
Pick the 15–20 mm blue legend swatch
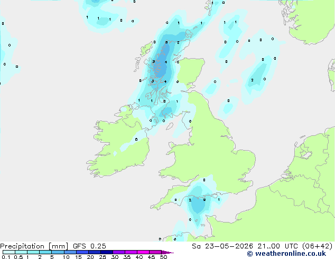[82, 252]
